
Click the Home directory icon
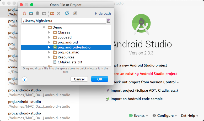click(24, 13)
